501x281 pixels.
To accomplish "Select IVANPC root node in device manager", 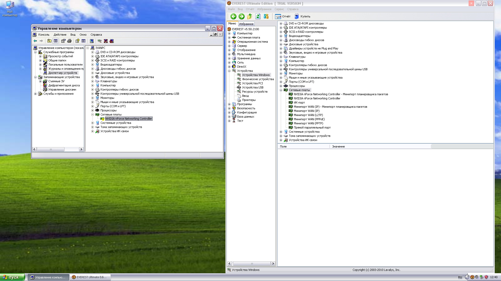I will (100, 48).
